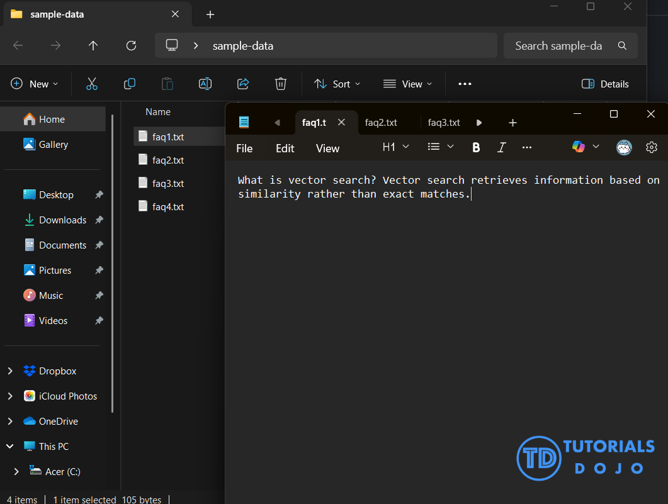Toggle bold formatting in Notepad
Viewport: 668px width, 504px height.
(476, 147)
